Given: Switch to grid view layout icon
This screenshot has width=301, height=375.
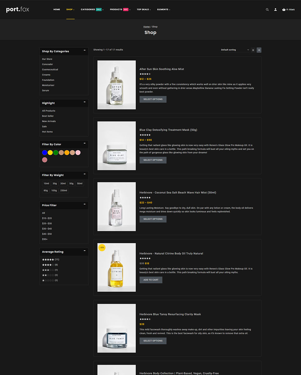Looking at the screenshot, I should coord(253,50).
